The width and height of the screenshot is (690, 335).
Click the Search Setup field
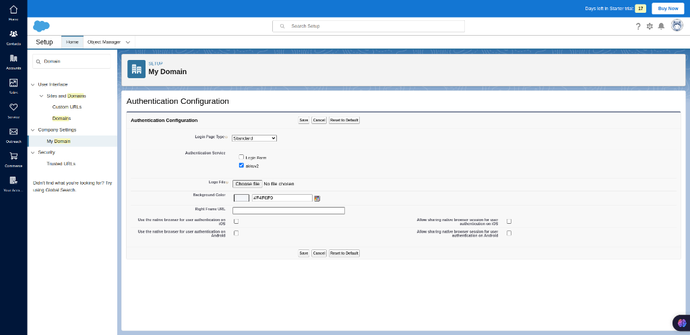pos(369,26)
